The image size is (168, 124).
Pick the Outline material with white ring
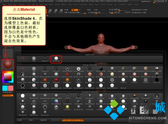[x=23, y=86]
